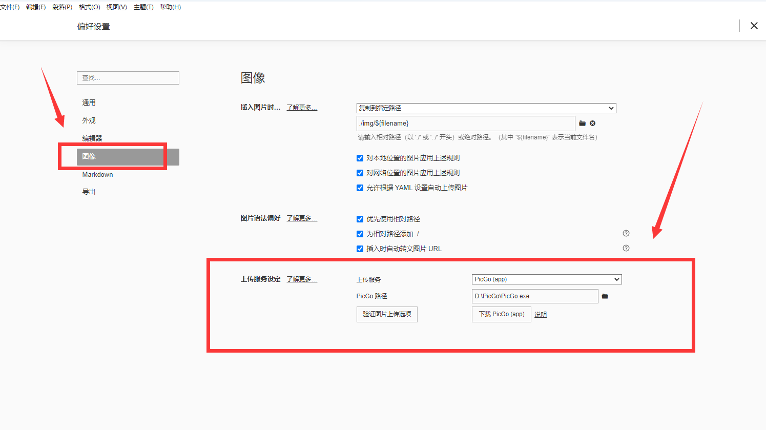
Task: Browse folder icon for image path
Action: (582, 124)
